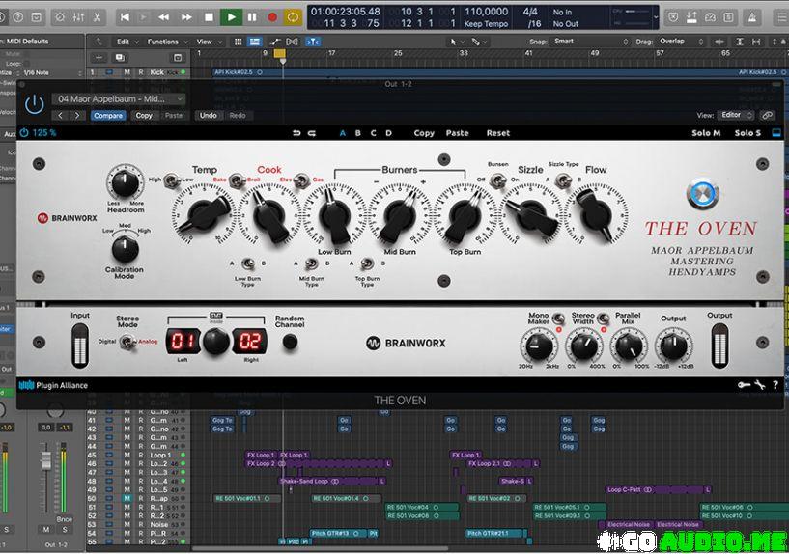Click the Mono Maker frequency knob
This screenshot has width=789, height=554.
(539, 346)
